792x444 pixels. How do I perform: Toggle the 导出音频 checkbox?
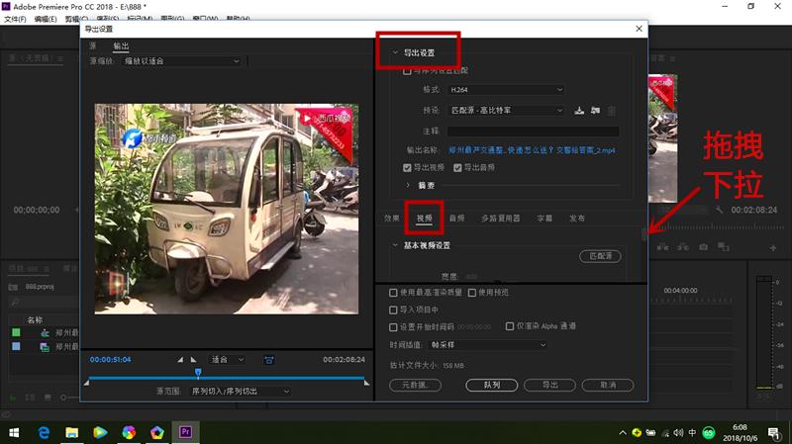tap(457, 167)
